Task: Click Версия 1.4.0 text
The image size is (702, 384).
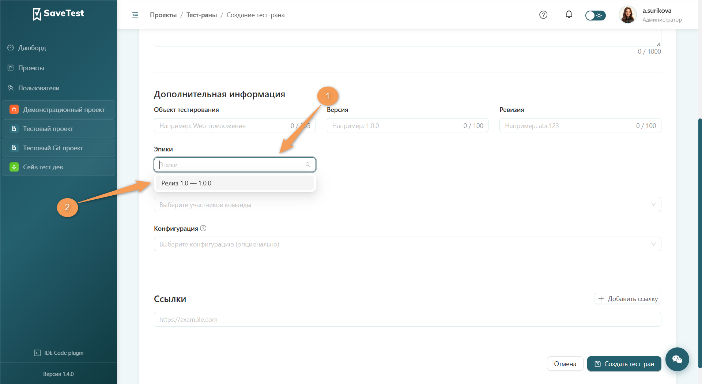Action: coord(58,374)
